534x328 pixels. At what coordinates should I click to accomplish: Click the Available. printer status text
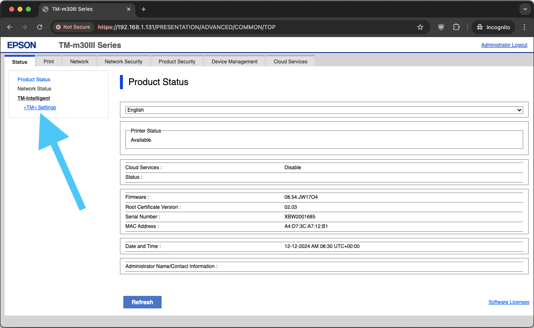click(x=142, y=140)
